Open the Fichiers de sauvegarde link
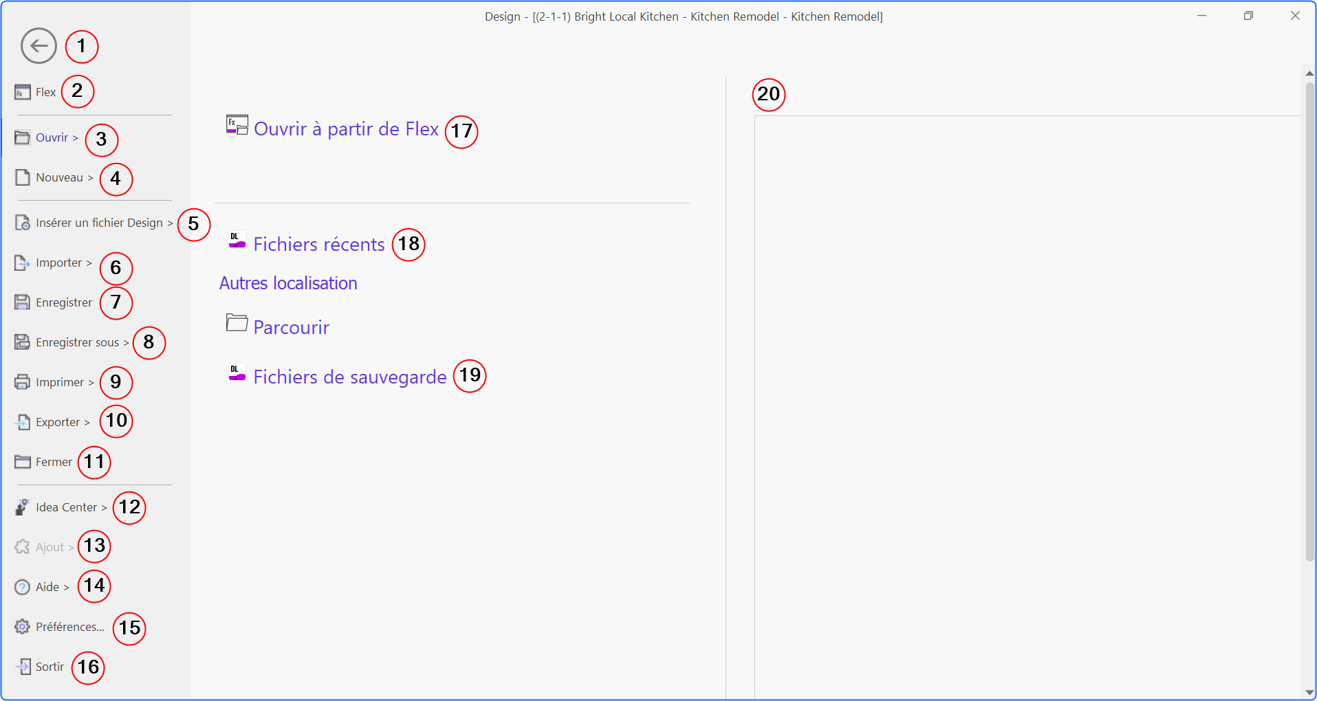The height and width of the screenshot is (701, 1317). point(350,377)
